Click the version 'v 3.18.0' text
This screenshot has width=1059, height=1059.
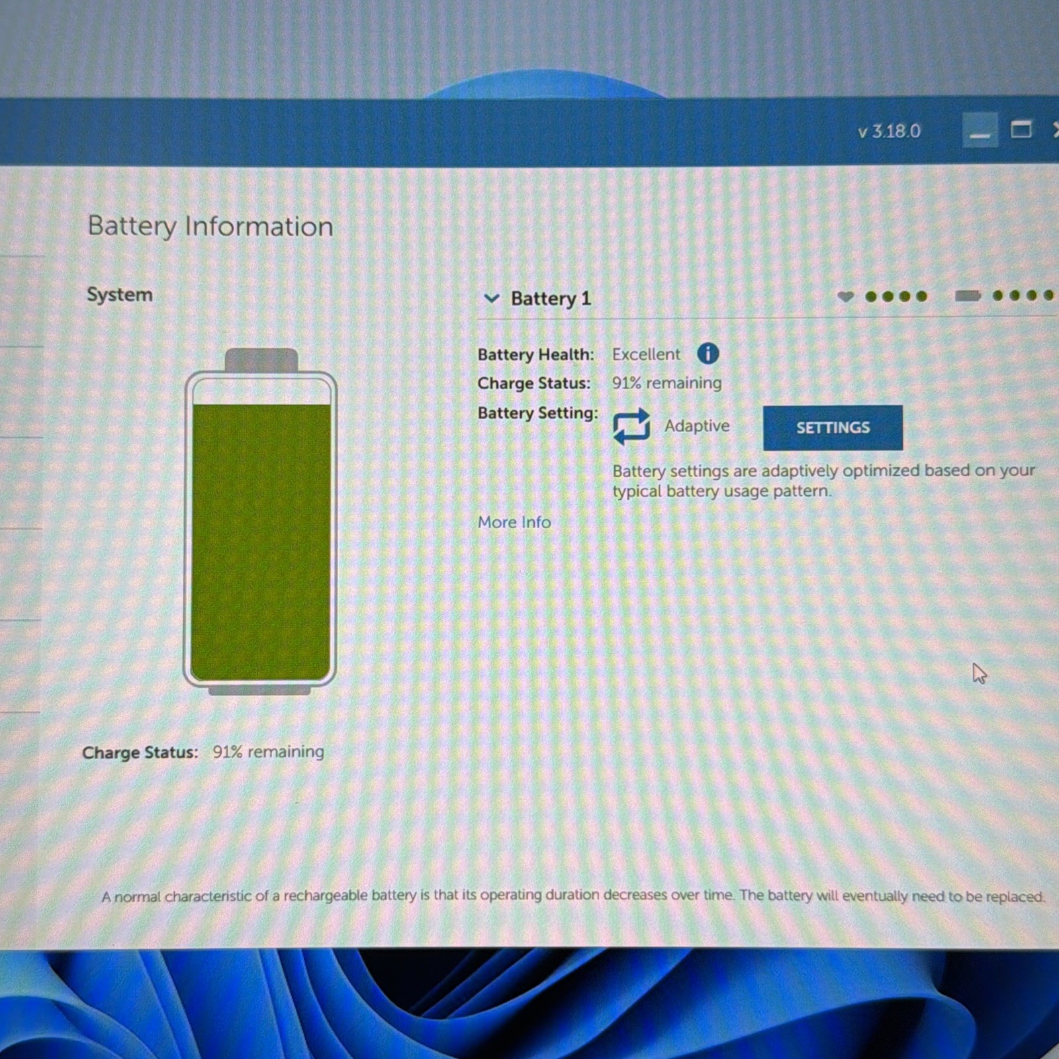point(889,131)
